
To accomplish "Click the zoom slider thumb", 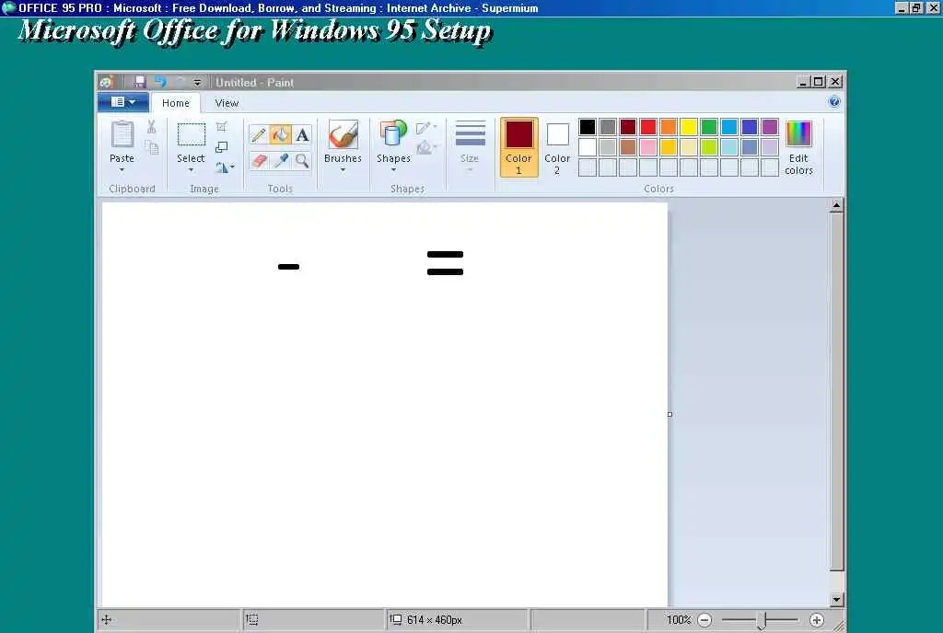I will (x=762, y=620).
